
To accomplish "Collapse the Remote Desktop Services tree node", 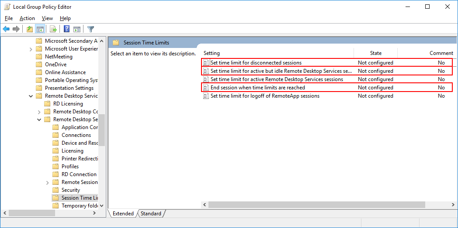I will [x=31, y=96].
